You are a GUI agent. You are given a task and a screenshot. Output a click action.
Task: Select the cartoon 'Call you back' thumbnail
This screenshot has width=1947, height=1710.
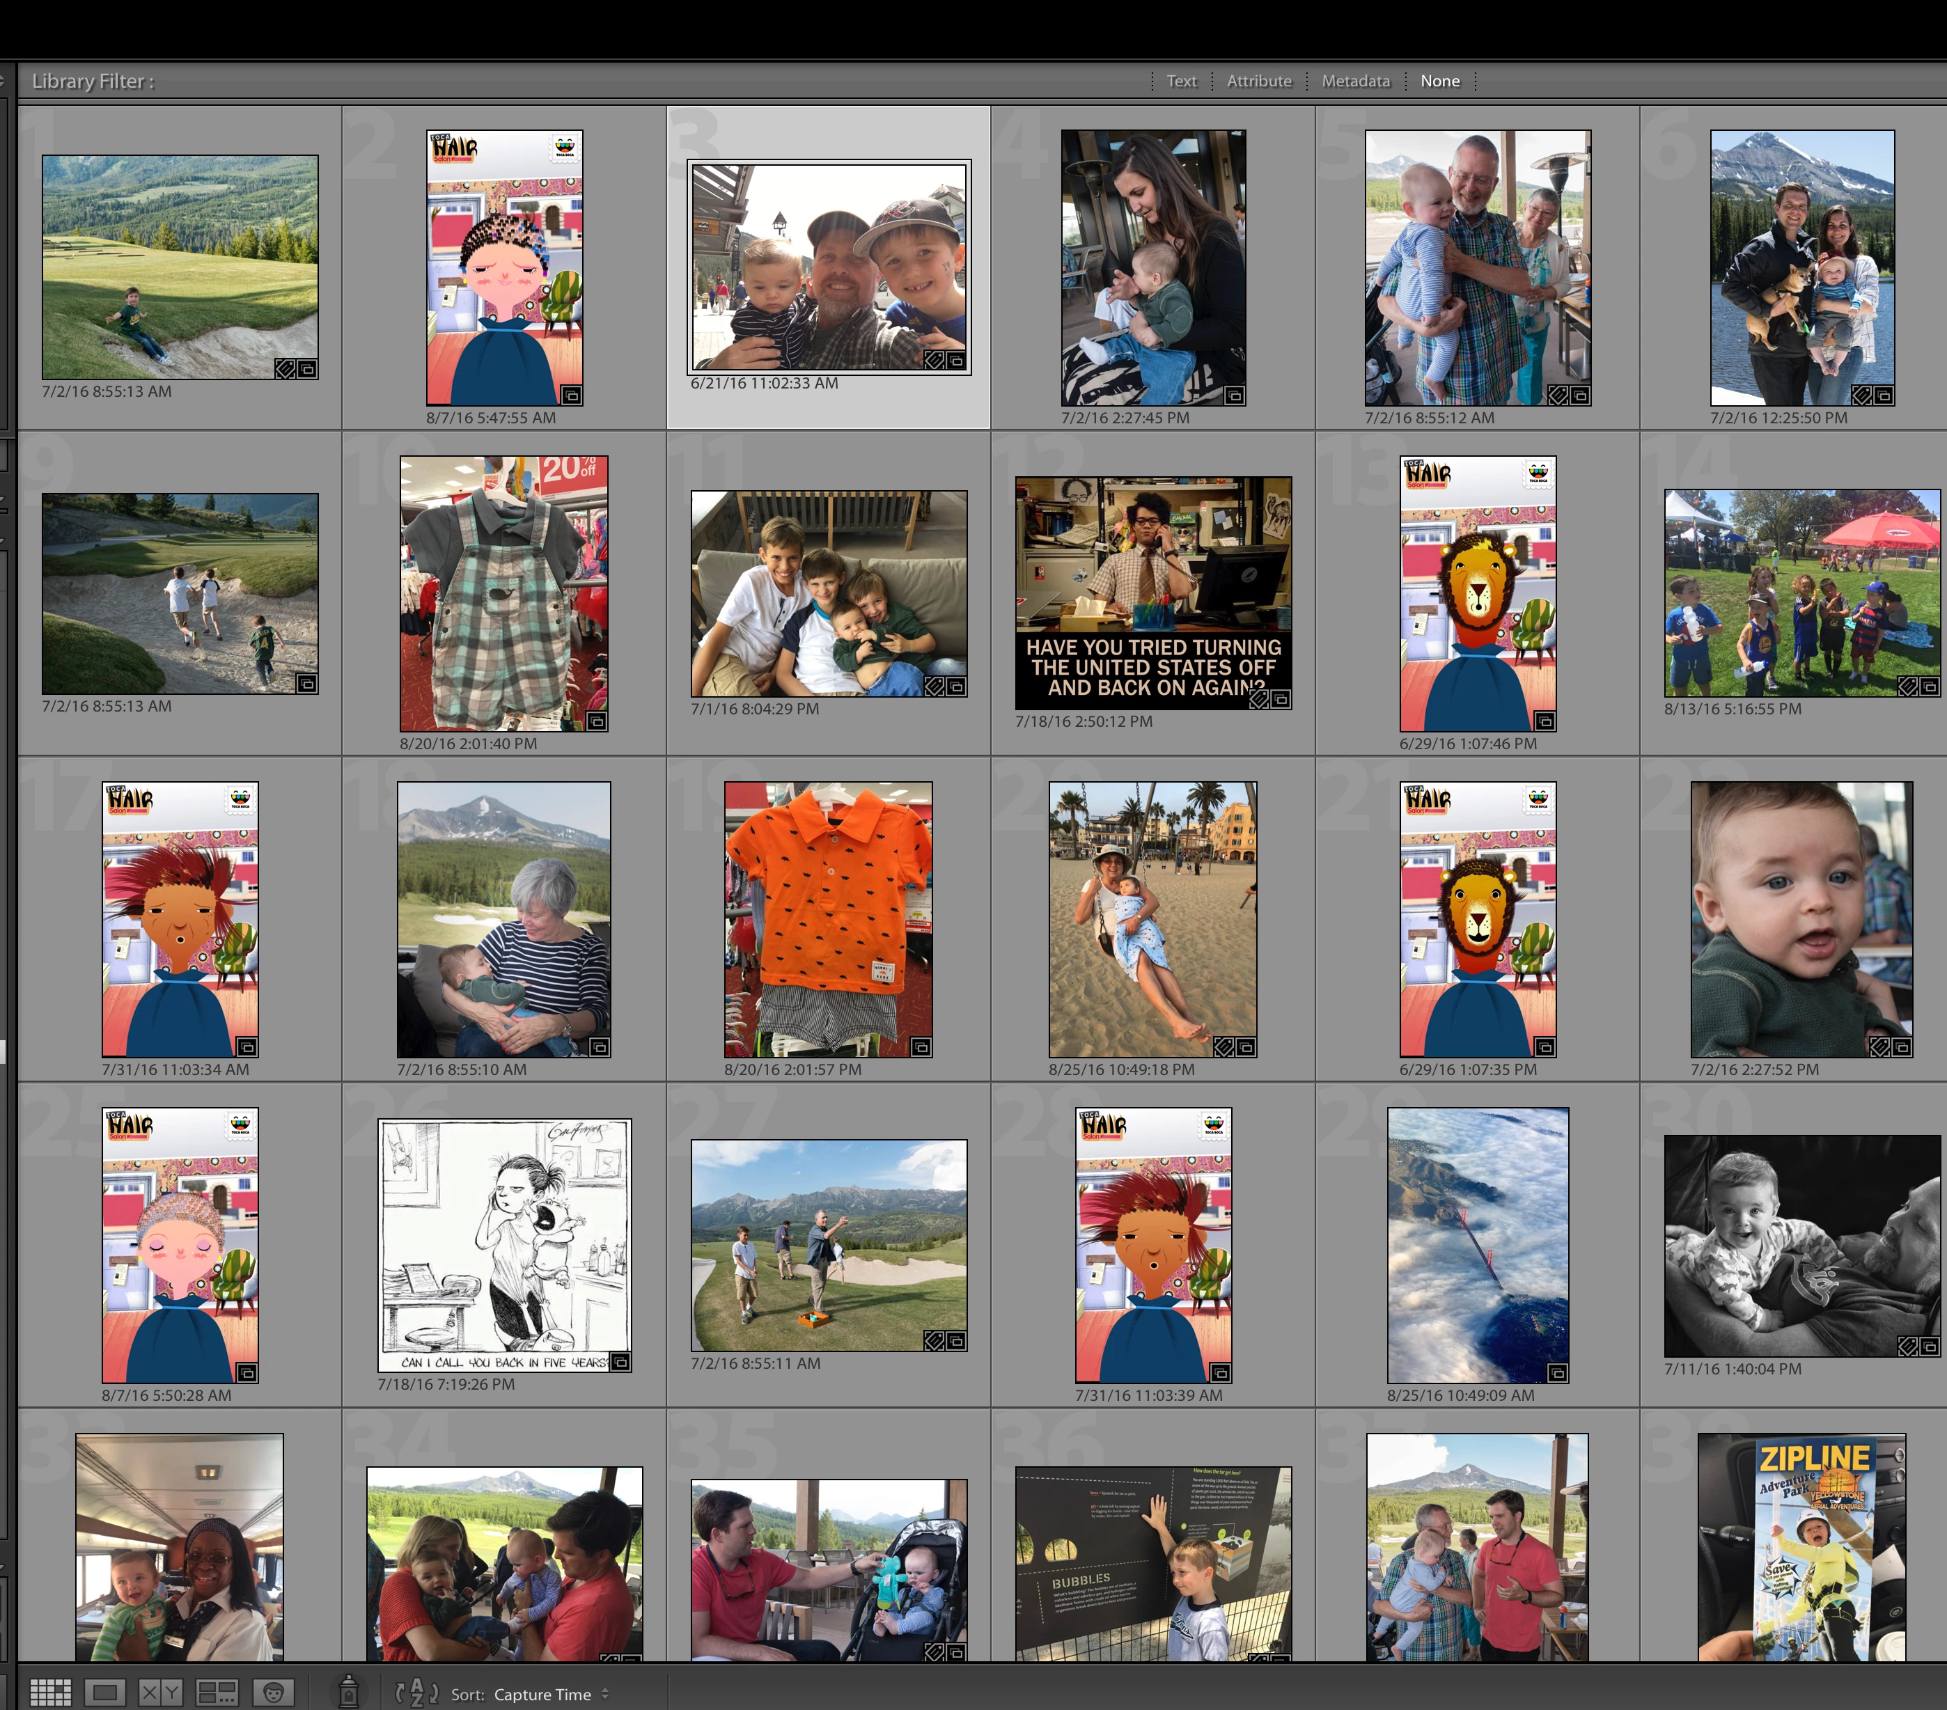pos(504,1244)
